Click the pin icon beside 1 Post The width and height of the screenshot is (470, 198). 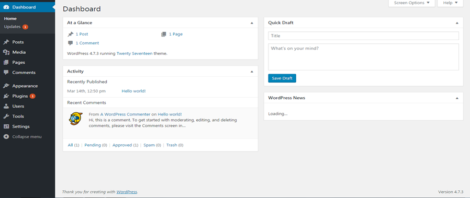[71, 34]
